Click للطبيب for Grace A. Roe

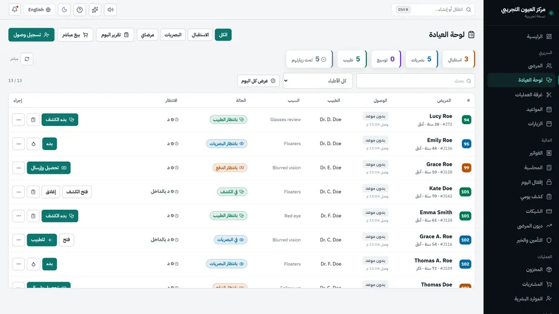(42, 240)
